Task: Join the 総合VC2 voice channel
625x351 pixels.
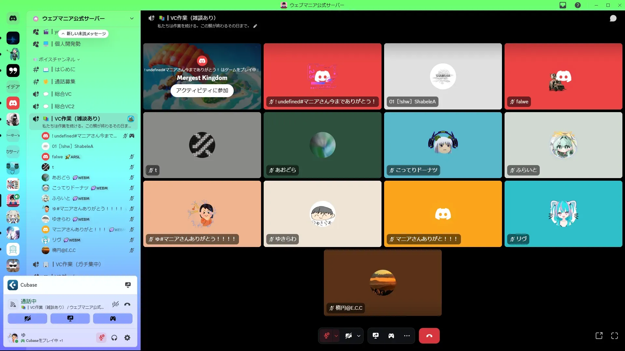Action: (64, 106)
